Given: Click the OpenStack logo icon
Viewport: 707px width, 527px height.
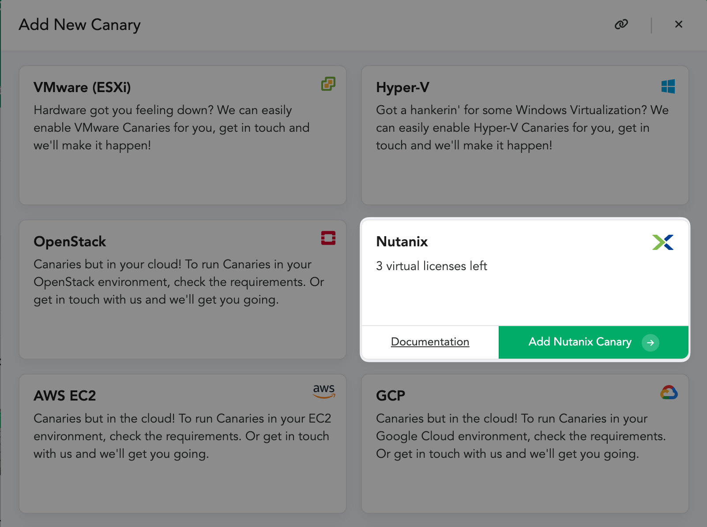Looking at the screenshot, I should pos(328,238).
